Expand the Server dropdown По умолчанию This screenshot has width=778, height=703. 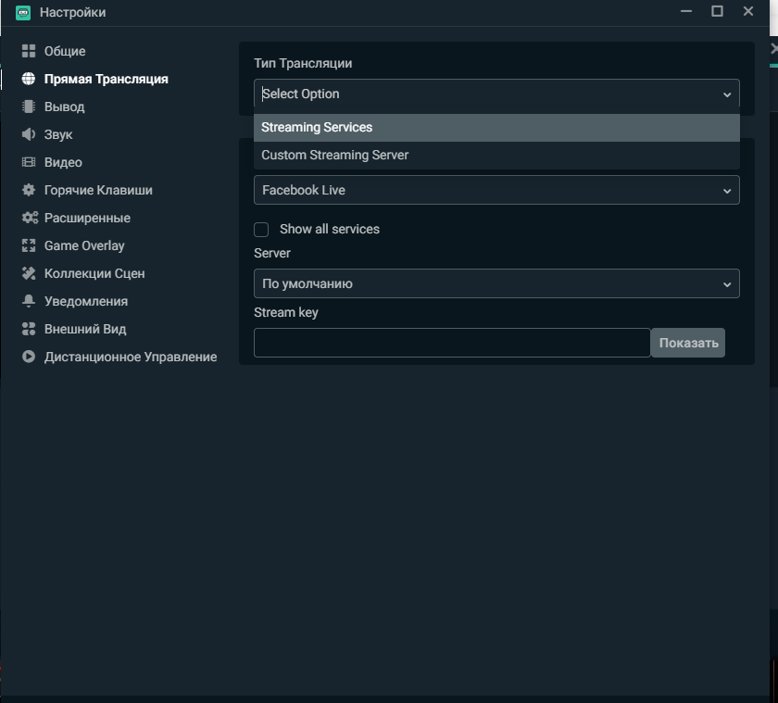496,283
